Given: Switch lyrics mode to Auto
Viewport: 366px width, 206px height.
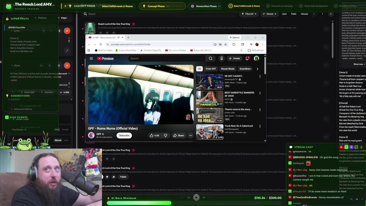Looking at the screenshot, I should click(x=66, y=140).
